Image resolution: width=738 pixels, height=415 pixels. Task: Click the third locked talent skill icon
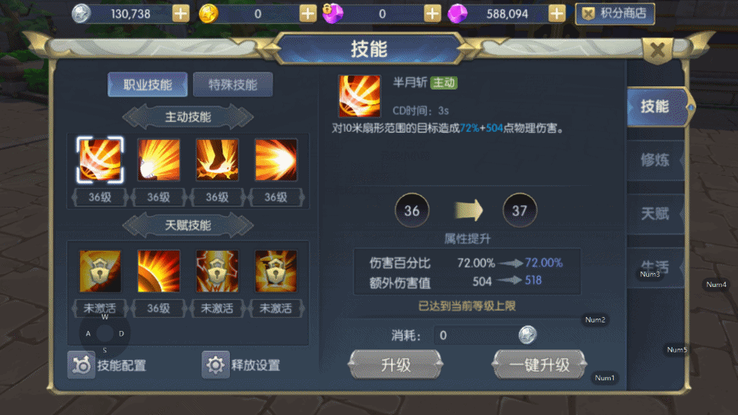(x=217, y=271)
